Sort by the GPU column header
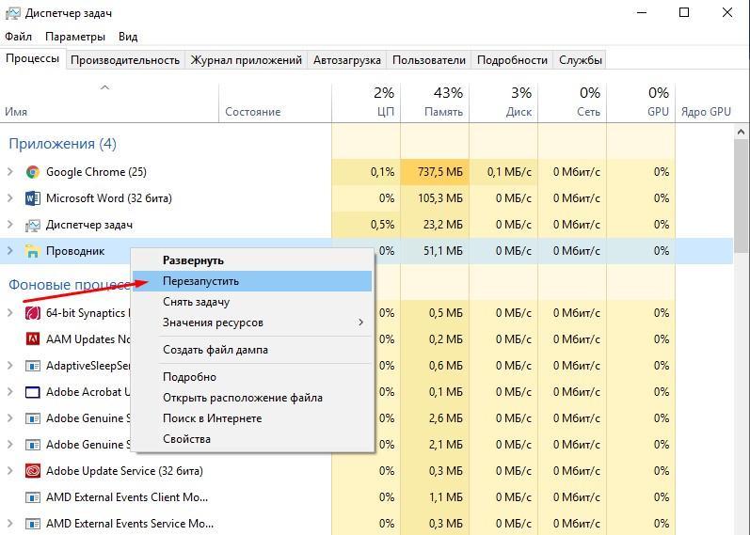The height and width of the screenshot is (535, 750). [x=641, y=102]
